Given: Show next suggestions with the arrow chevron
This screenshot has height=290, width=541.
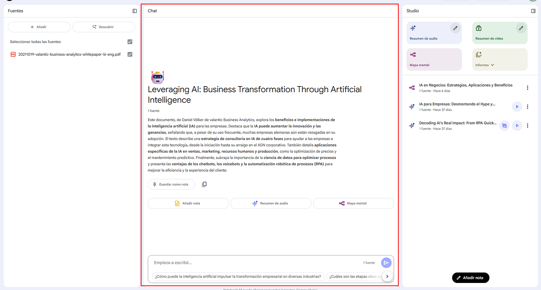Looking at the screenshot, I should coord(387,276).
